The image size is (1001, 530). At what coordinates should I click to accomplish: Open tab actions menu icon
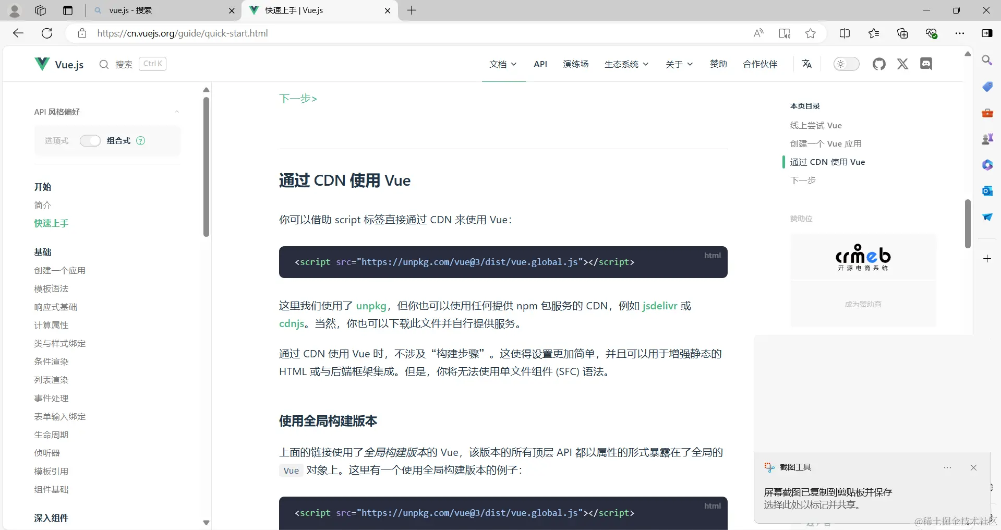click(68, 10)
